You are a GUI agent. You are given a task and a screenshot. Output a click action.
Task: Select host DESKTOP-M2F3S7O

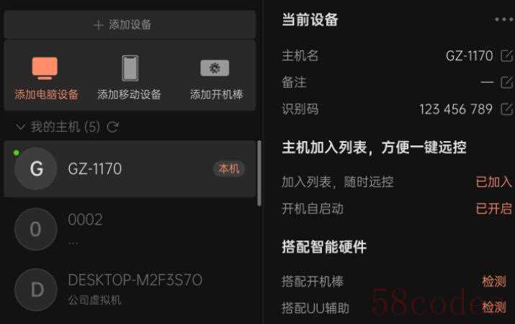(x=130, y=289)
